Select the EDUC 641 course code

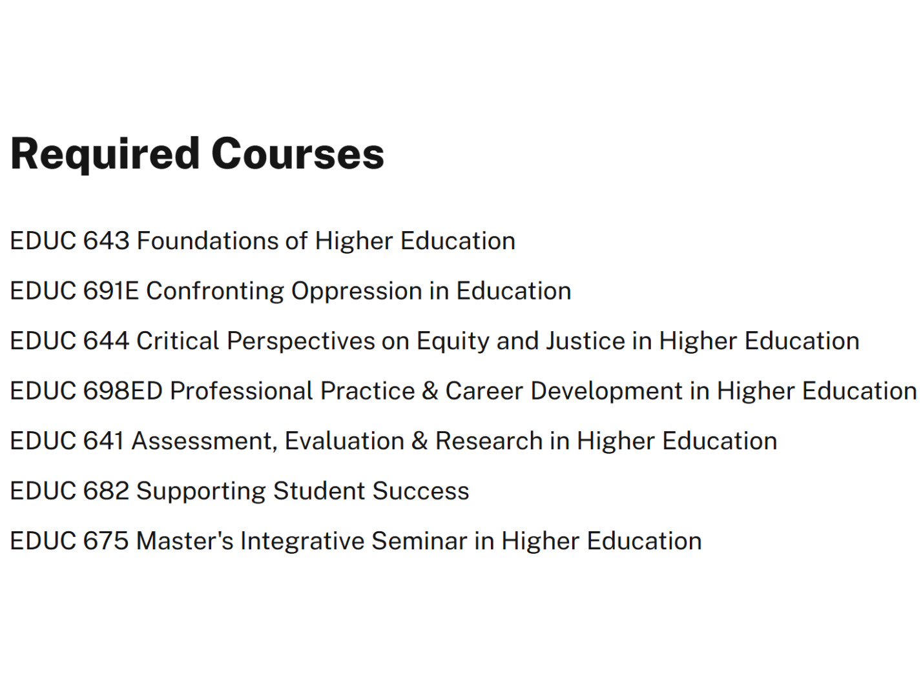point(67,441)
